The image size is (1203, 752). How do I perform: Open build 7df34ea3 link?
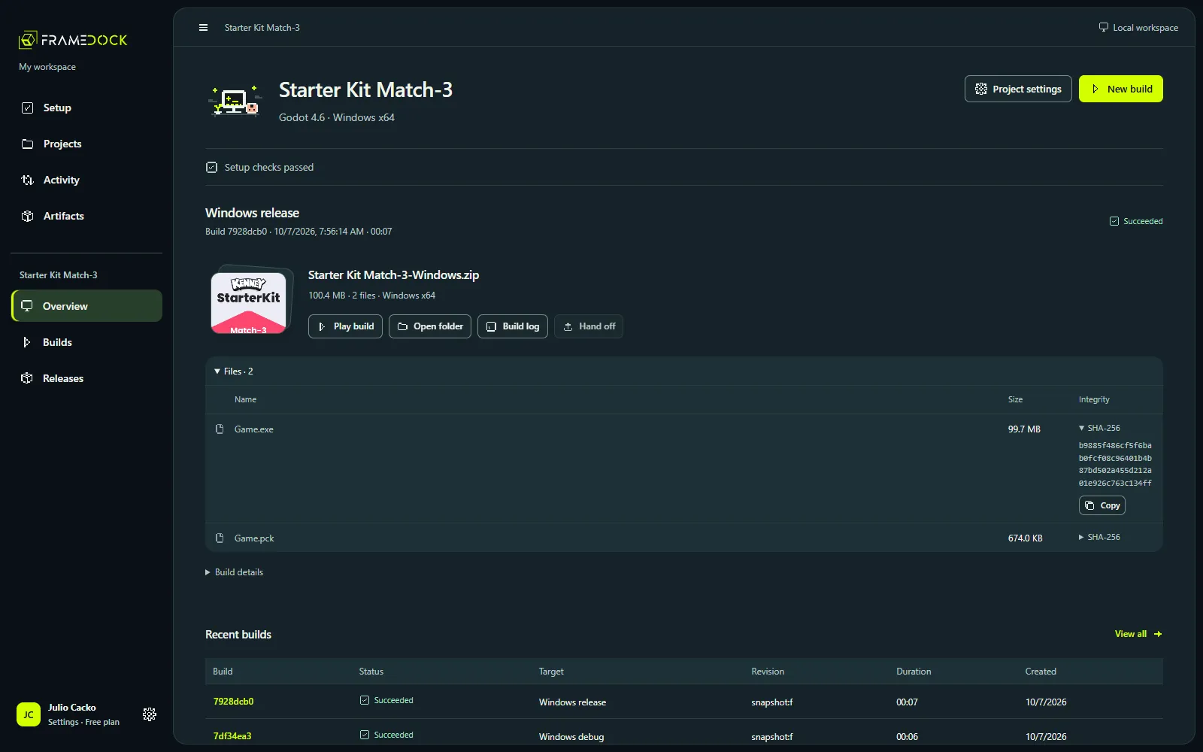tap(232, 736)
